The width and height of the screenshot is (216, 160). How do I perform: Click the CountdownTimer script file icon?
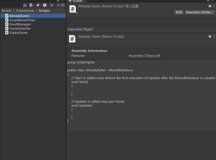pyautogui.click(x=7, y=20)
